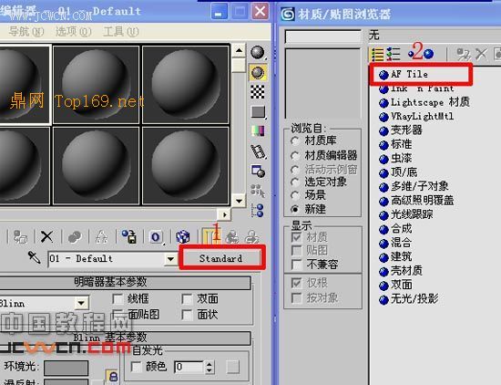Enable the 线框 checkbox
This screenshot has width=501, height=385.
click(118, 299)
